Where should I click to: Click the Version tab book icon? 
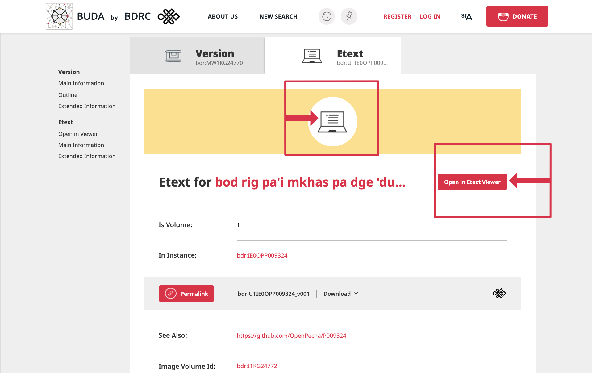tap(173, 56)
